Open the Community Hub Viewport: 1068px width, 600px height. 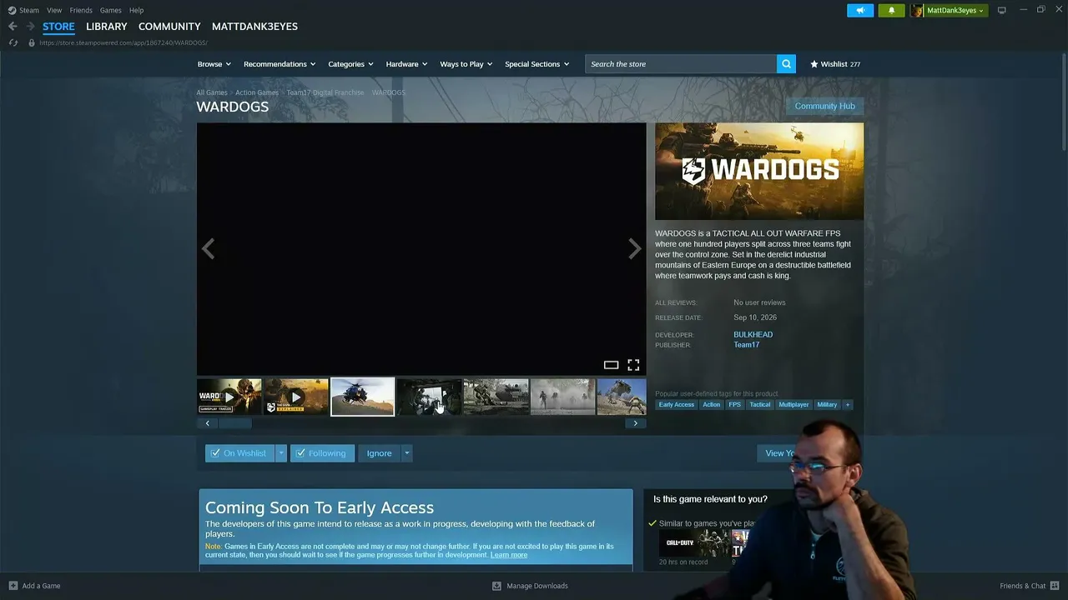point(824,106)
